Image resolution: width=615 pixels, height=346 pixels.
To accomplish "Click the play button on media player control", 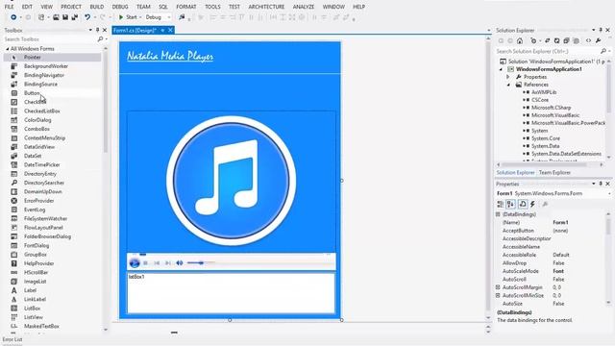I will pyautogui.click(x=135, y=262).
